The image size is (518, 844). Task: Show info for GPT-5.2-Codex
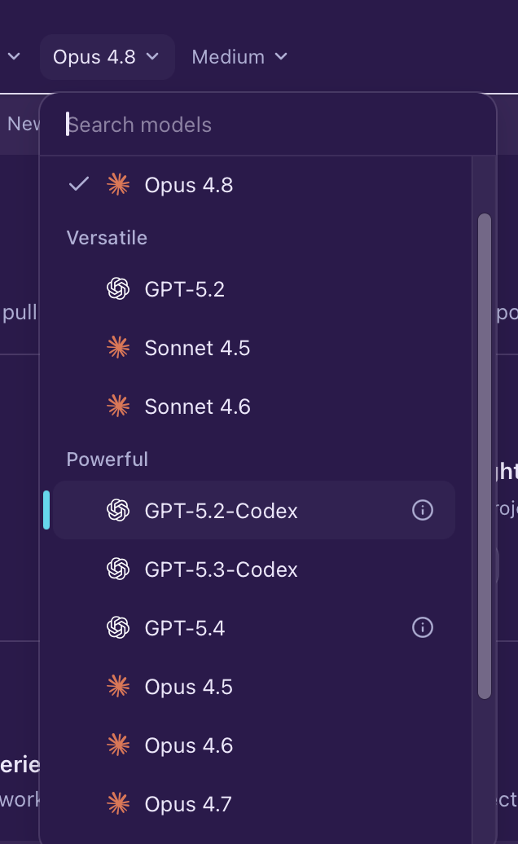pyautogui.click(x=422, y=510)
